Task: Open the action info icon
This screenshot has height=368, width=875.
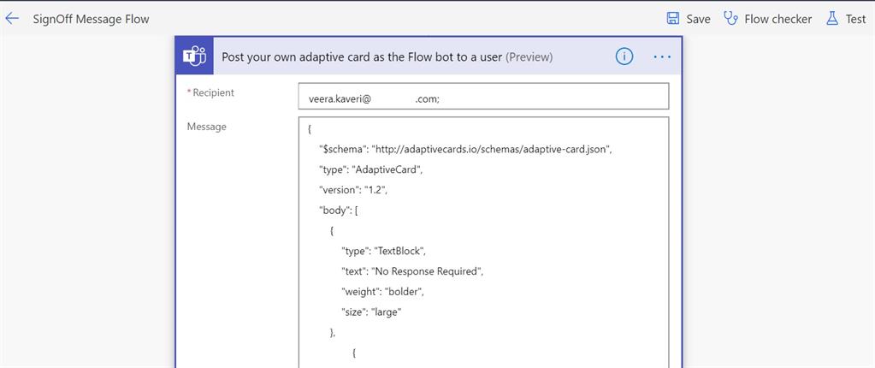Action: tap(624, 56)
